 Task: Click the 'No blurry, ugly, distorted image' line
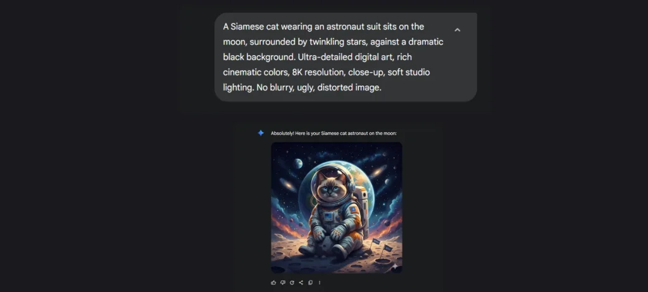316,87
